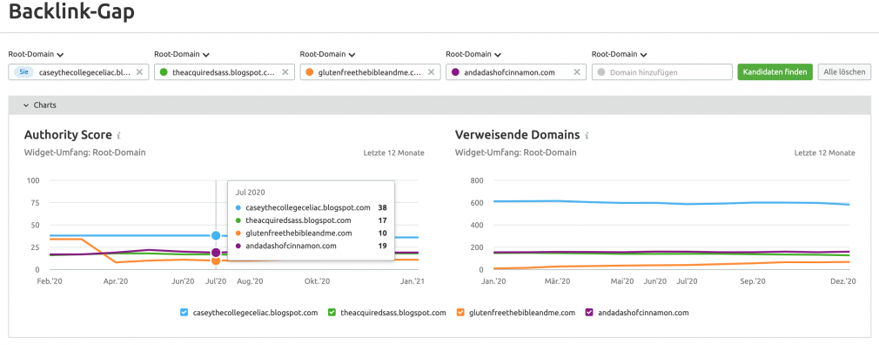Click the blue Jul'20 point on Authority chart
879x345 pixels.
tap(216, 235)
